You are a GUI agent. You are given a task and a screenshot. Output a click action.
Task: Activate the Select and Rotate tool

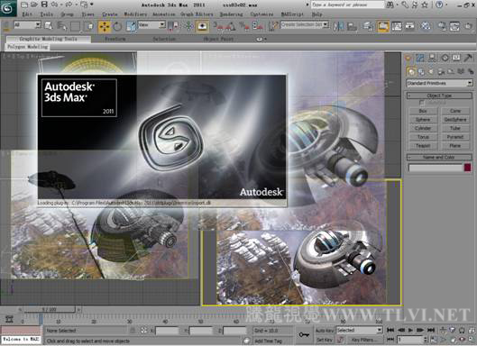coord(117,26)
